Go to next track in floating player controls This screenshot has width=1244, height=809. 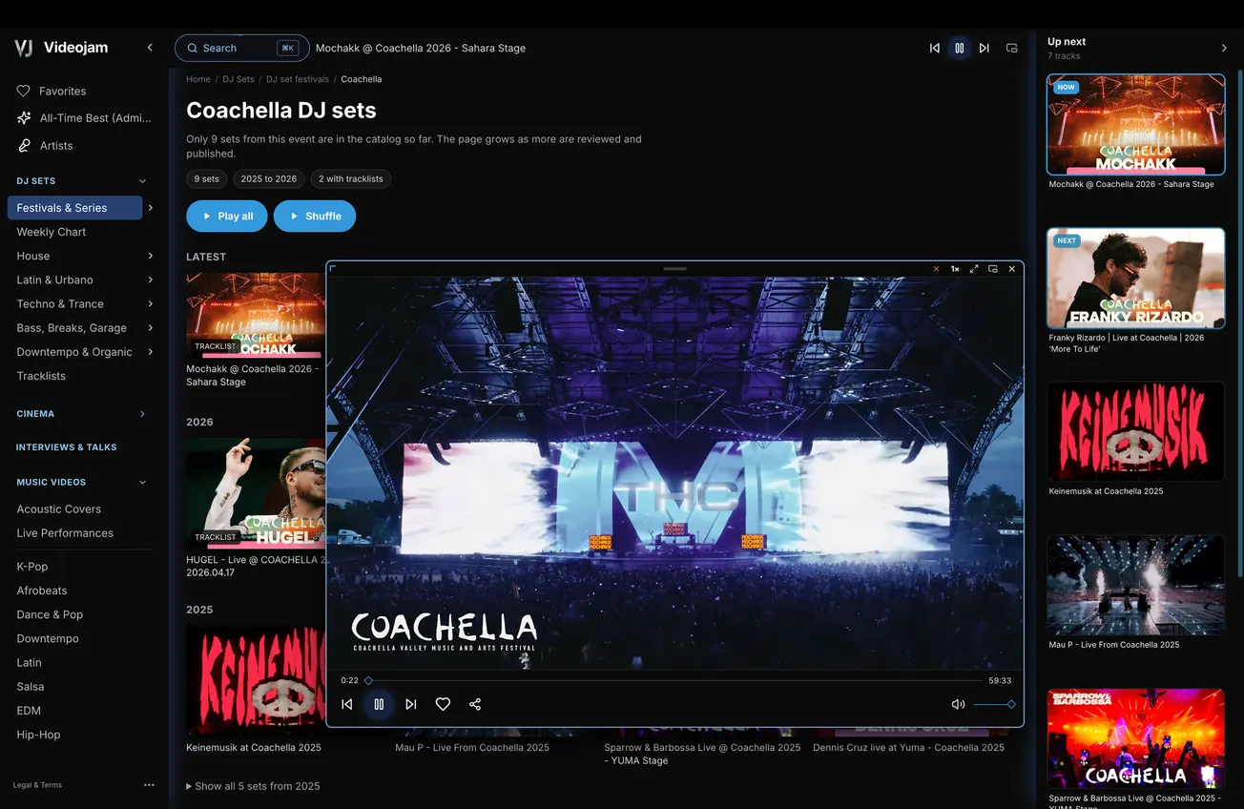point(411,704)
